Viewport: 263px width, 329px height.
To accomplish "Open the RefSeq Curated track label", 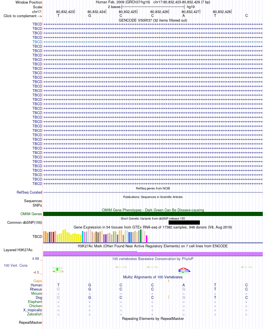I will (29, 192).
